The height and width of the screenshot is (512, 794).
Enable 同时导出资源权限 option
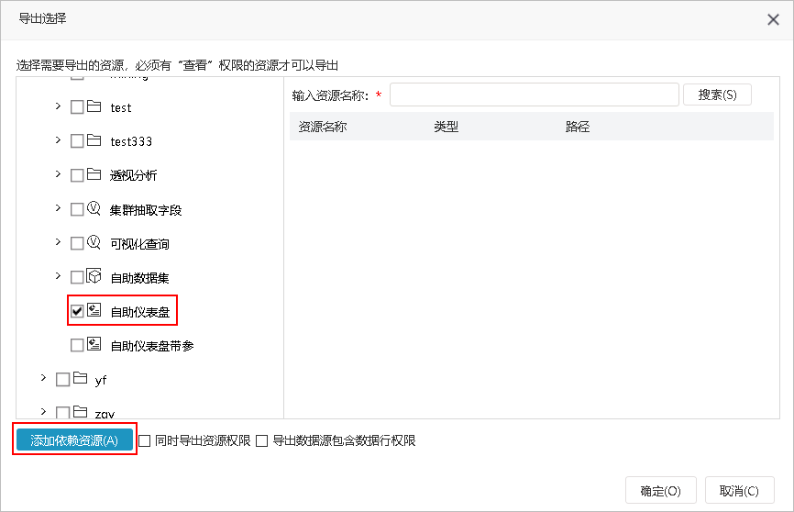point(144,441)
